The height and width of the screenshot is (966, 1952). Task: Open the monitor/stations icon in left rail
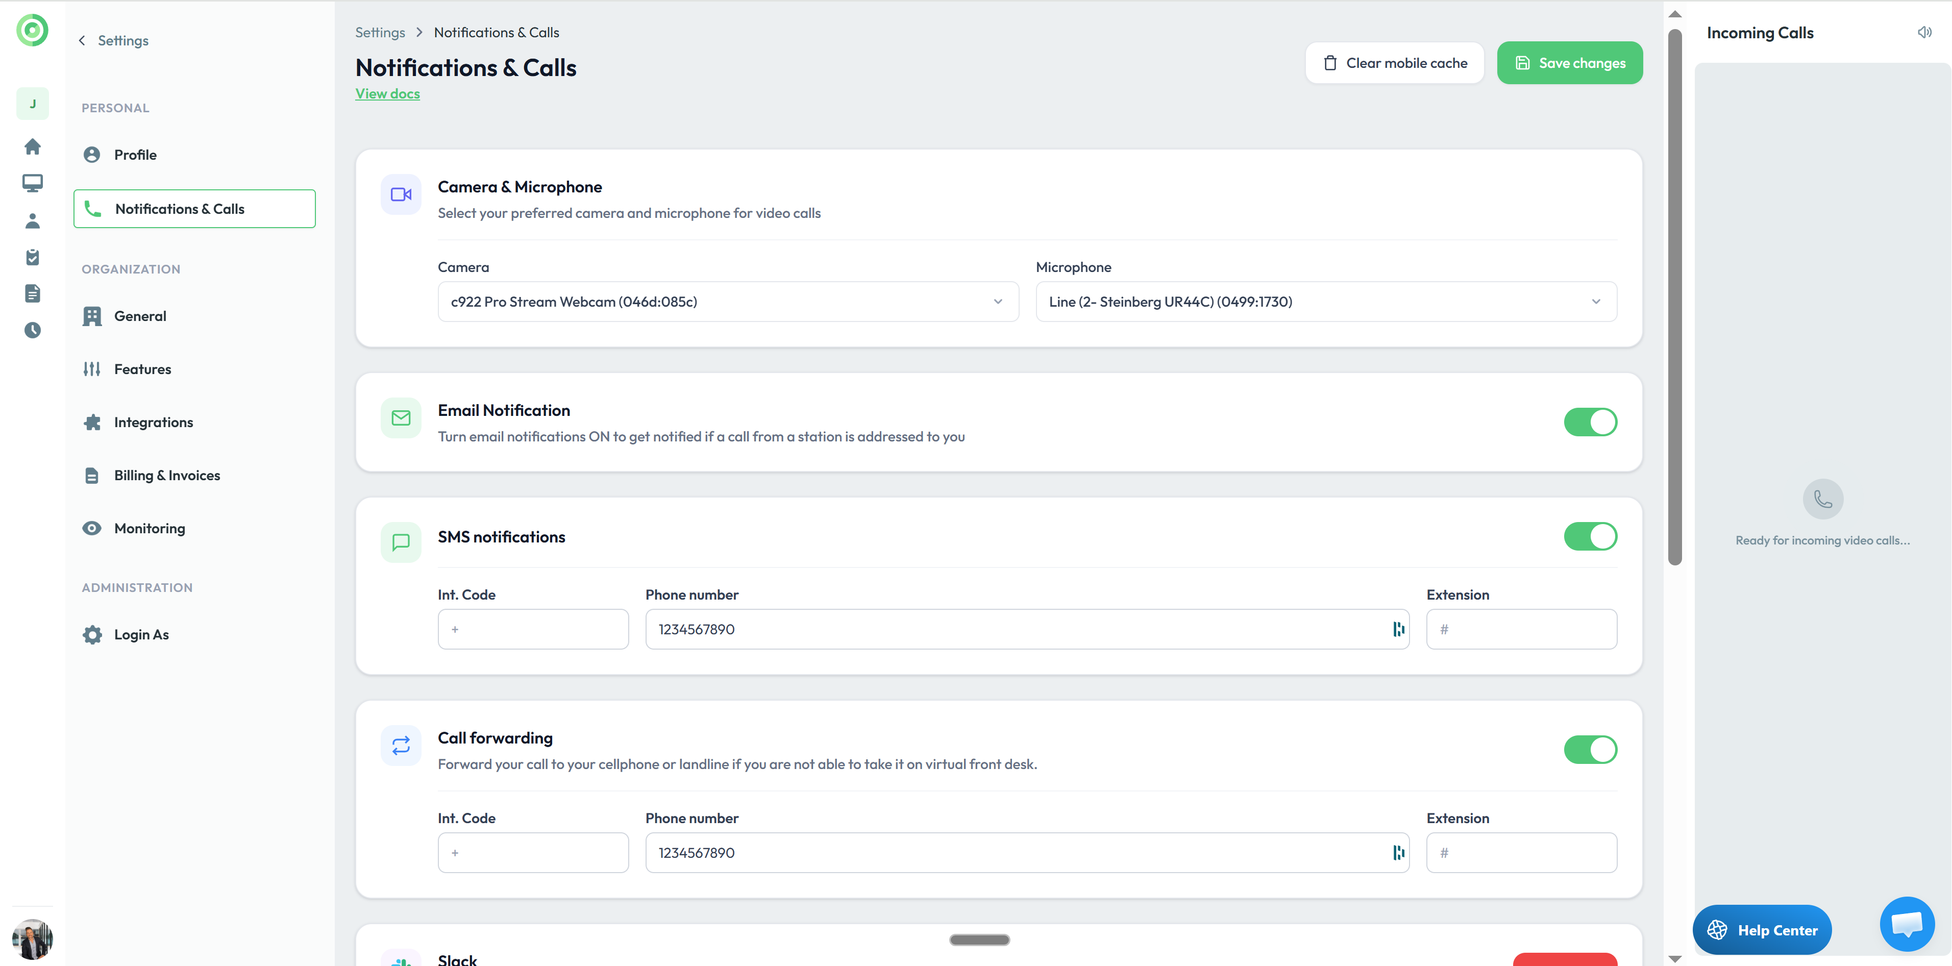[x=33, y=183]
